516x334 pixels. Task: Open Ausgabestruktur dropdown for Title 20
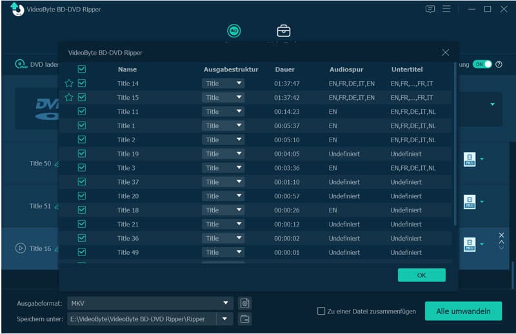point(223,196)
